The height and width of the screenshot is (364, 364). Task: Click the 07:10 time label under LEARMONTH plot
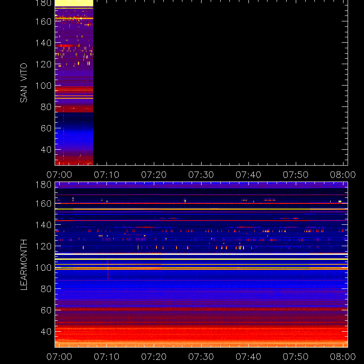(106, 357)
